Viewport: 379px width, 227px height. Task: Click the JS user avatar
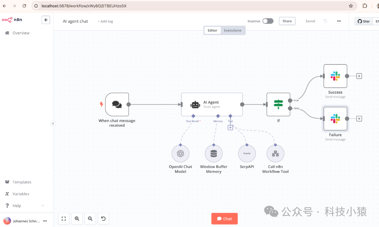pos(7,221)
